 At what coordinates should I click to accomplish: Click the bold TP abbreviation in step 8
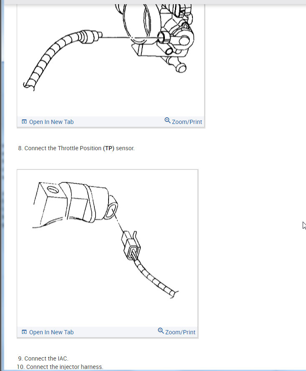click(x=109, y=148)
